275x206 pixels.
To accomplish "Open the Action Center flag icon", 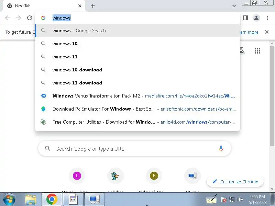I will tap(224, 199).
